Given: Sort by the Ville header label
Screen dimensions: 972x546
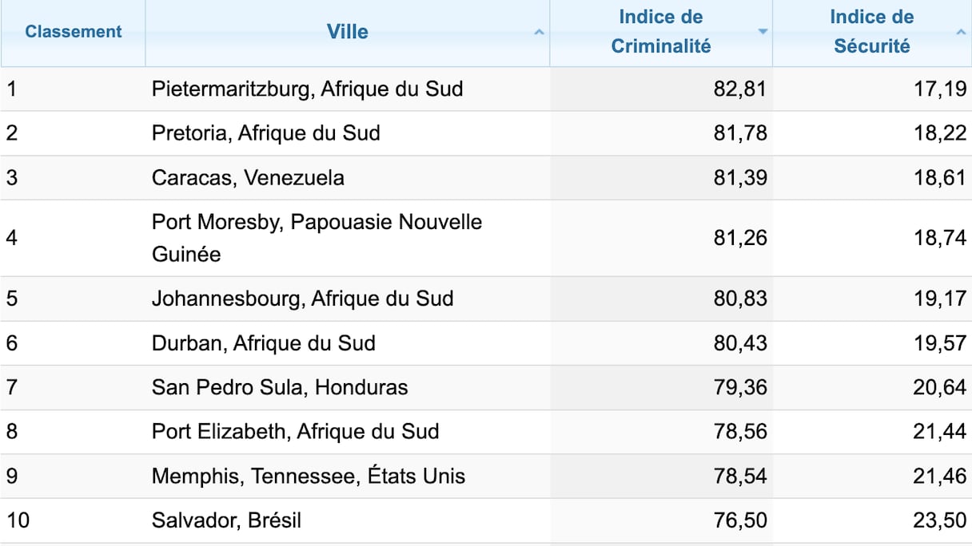Looking at the screenshot, I should [x=347, y=32].
